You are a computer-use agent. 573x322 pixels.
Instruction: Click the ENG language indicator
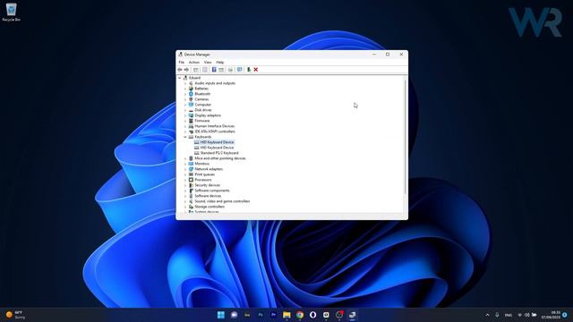pos(509,315)
